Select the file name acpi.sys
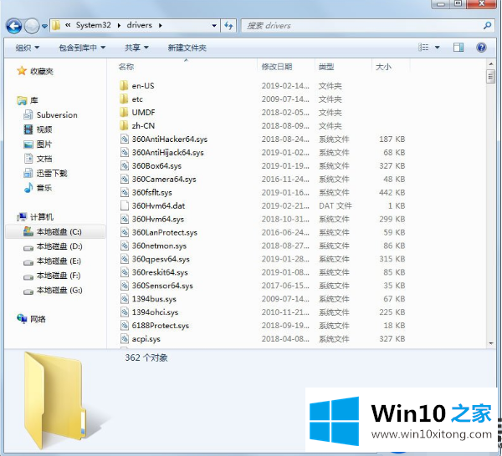This screenshot has width=502, height=456. point(146,339)
